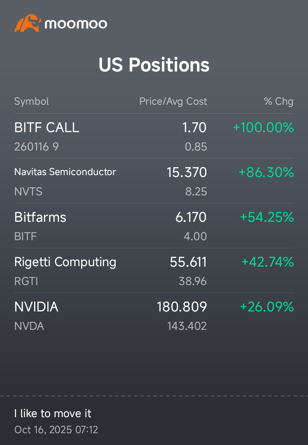Open the BITF CALL position row

point(154,136)
